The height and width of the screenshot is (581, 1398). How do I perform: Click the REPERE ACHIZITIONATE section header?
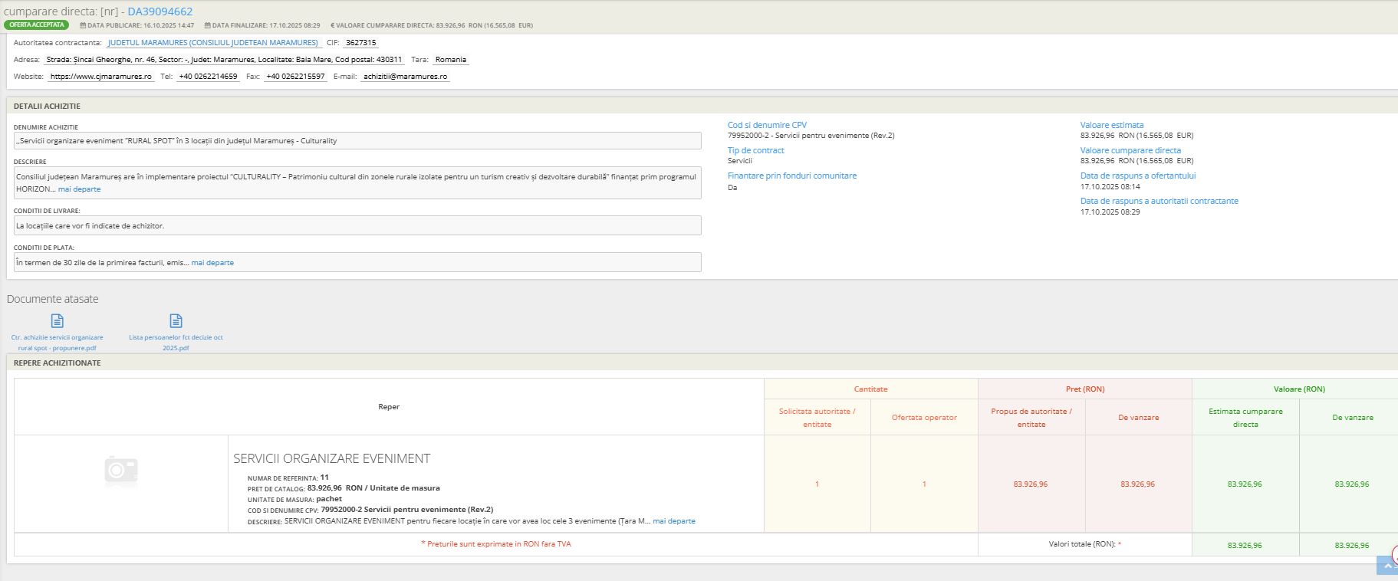(x=57, y=363)
